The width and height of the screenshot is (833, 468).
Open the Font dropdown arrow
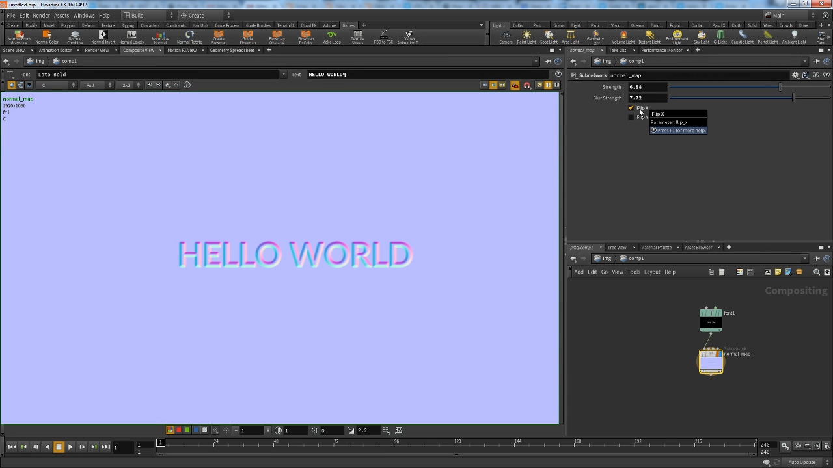(x=283, y=75)
